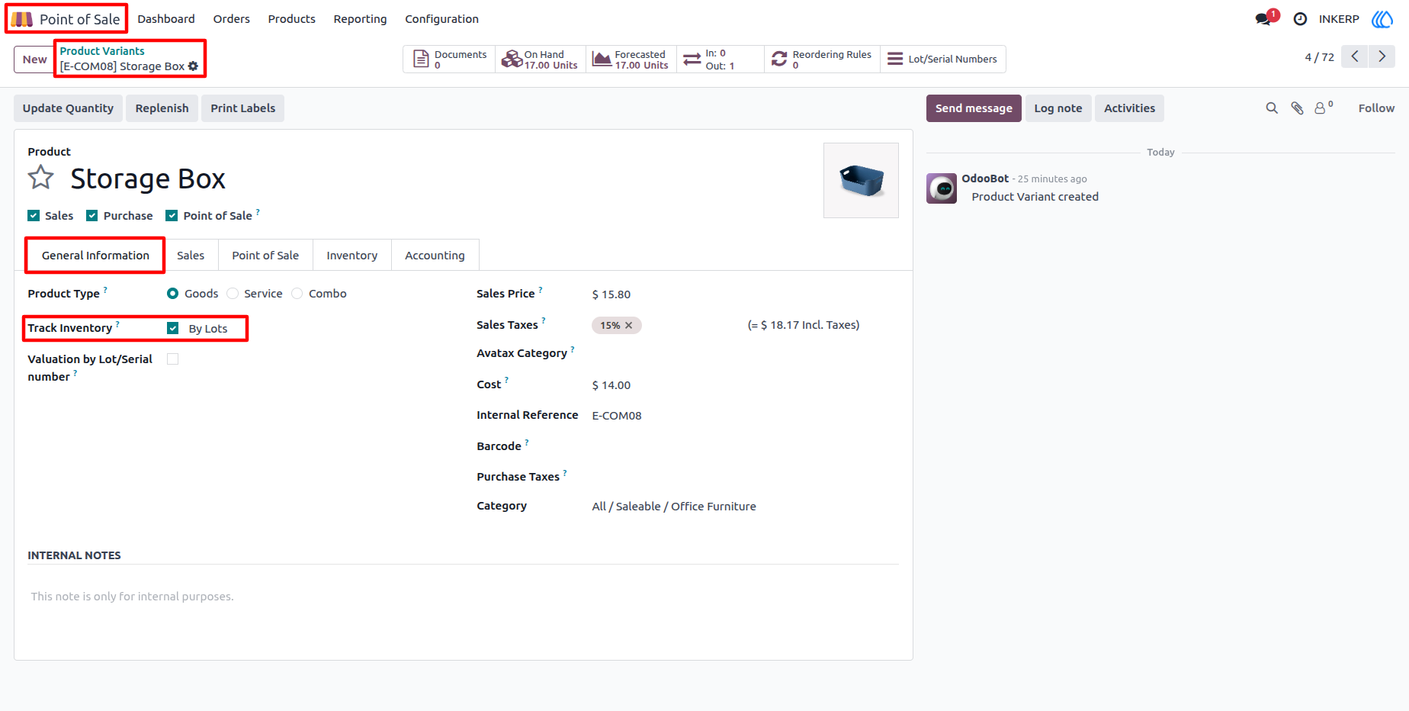Search messages with magnifier icon in the chatter
This screenshot has height=711, width=1409.
[x=1272, y=108]
